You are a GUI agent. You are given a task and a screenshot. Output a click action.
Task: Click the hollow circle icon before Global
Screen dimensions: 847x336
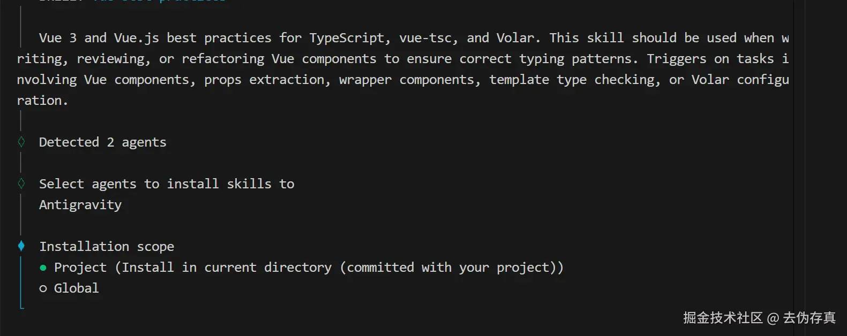tap(43, 288)
